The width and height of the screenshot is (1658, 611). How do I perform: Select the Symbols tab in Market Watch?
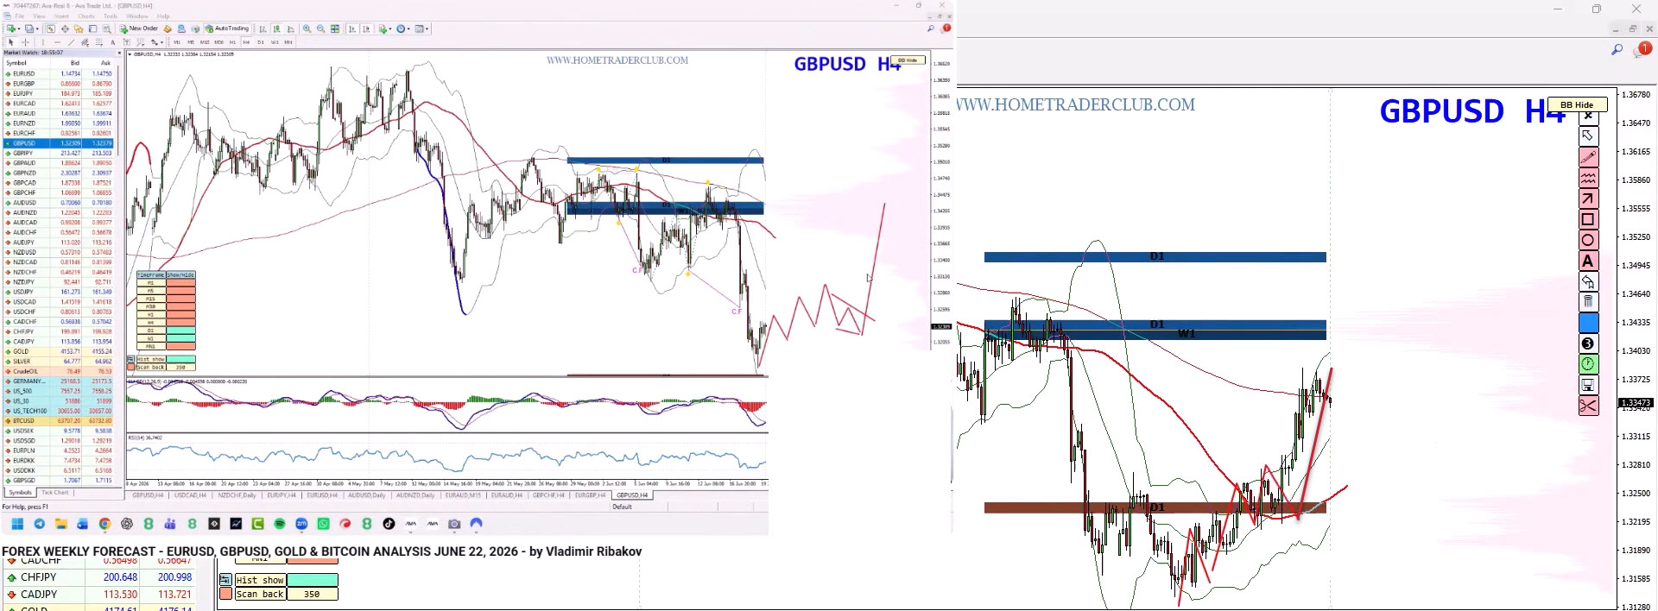[x=20, y=493]
